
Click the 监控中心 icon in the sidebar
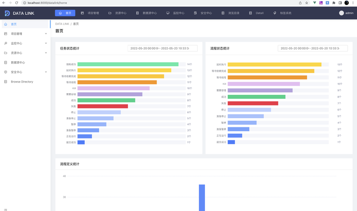6,43
